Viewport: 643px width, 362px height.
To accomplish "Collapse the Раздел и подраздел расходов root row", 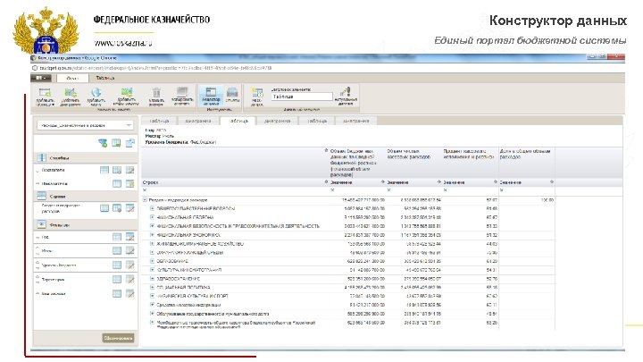I will point(145,200).
